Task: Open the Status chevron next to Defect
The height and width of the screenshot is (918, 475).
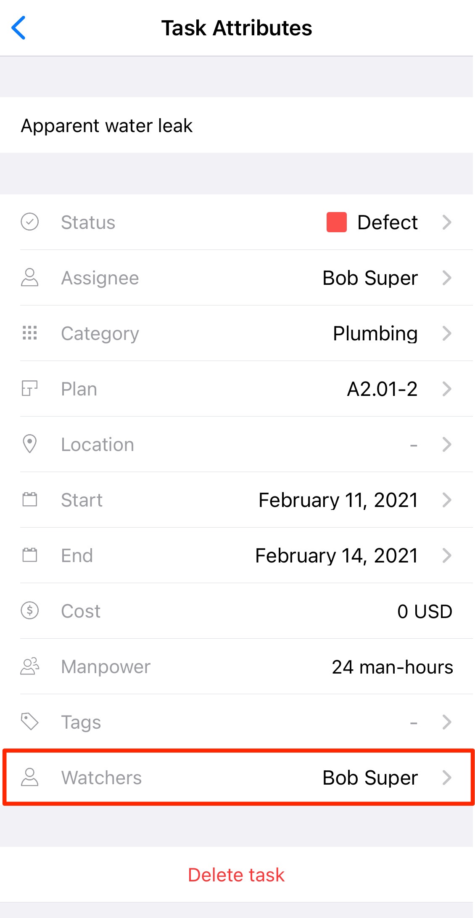Action: 447,222
